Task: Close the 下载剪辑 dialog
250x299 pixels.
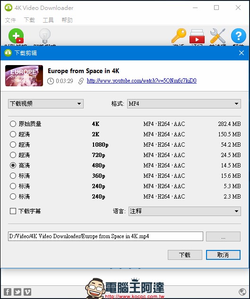Action: 241,53
